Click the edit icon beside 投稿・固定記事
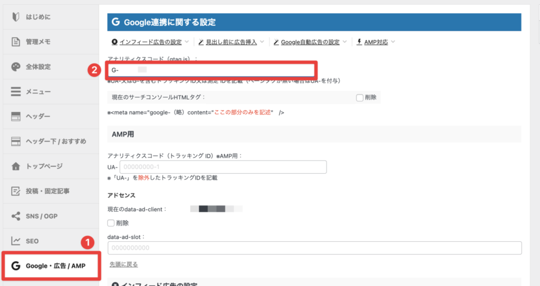 (x=15, y=191)
